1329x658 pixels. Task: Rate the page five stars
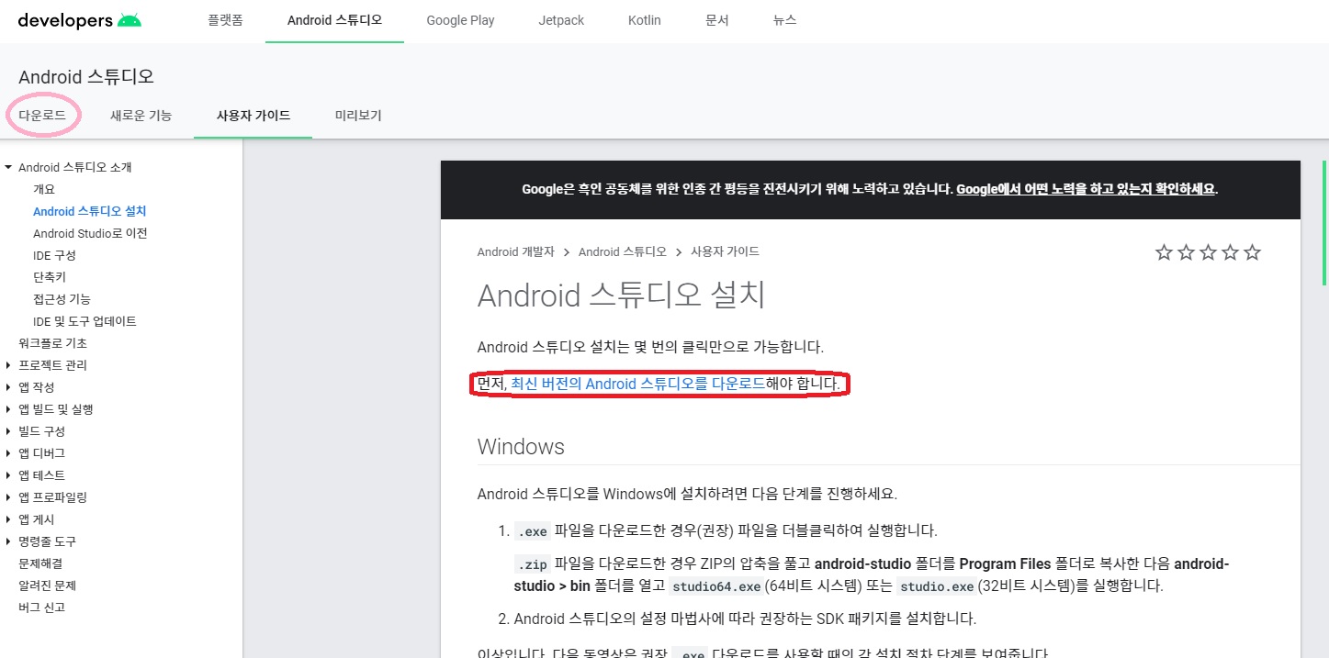[1252, 252]
